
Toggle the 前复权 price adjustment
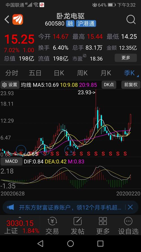click(x=131, y=85)
